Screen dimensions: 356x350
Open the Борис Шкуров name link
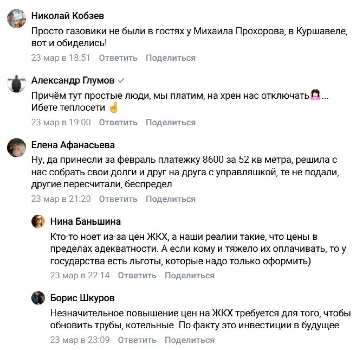click(x=82, y=298)
